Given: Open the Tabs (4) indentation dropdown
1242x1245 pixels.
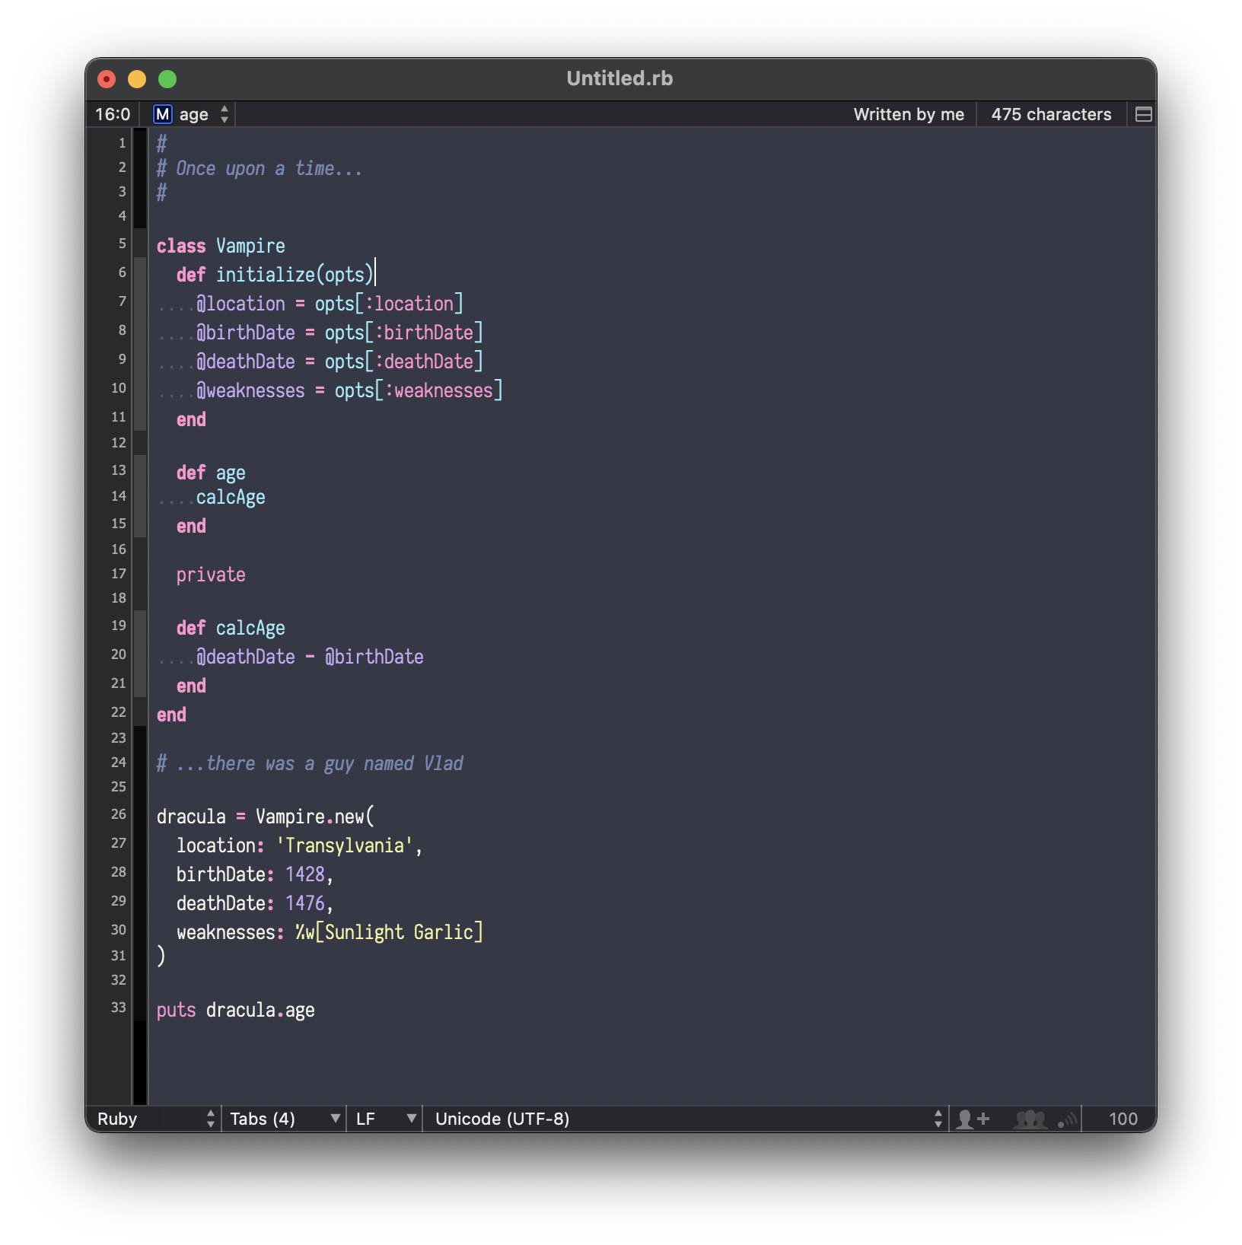Looking at the screenshot, I should pos(282,1119).
